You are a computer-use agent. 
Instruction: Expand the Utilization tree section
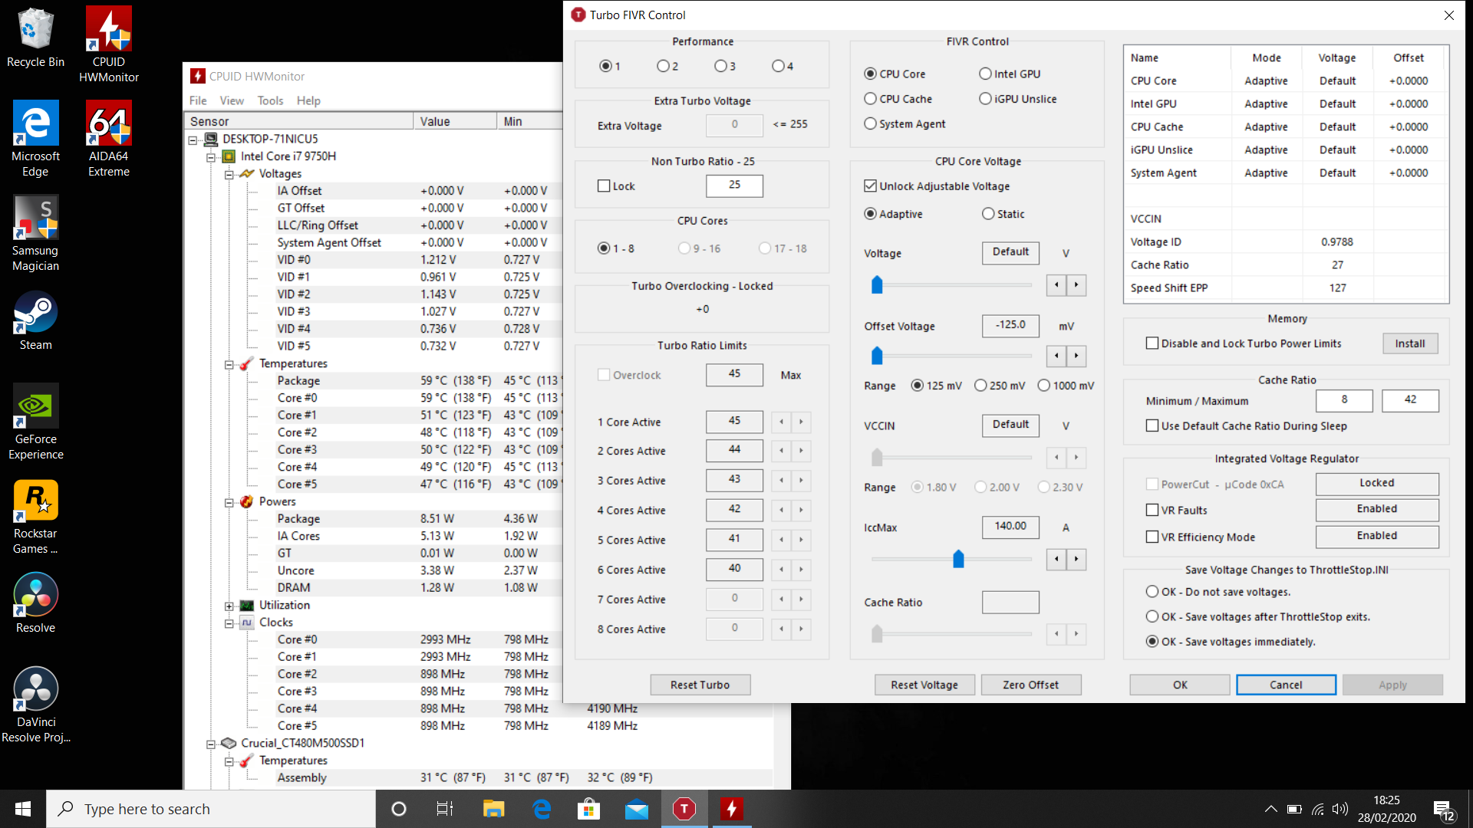[x=229, y=606]
